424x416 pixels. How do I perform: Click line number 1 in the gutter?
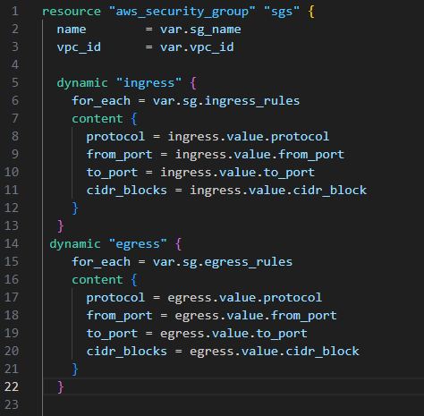15,12
